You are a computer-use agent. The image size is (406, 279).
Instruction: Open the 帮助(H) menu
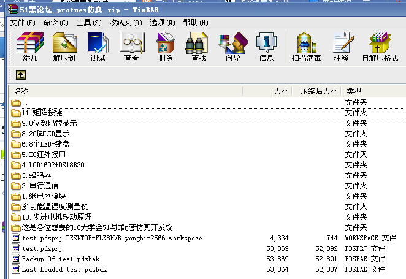196,23
